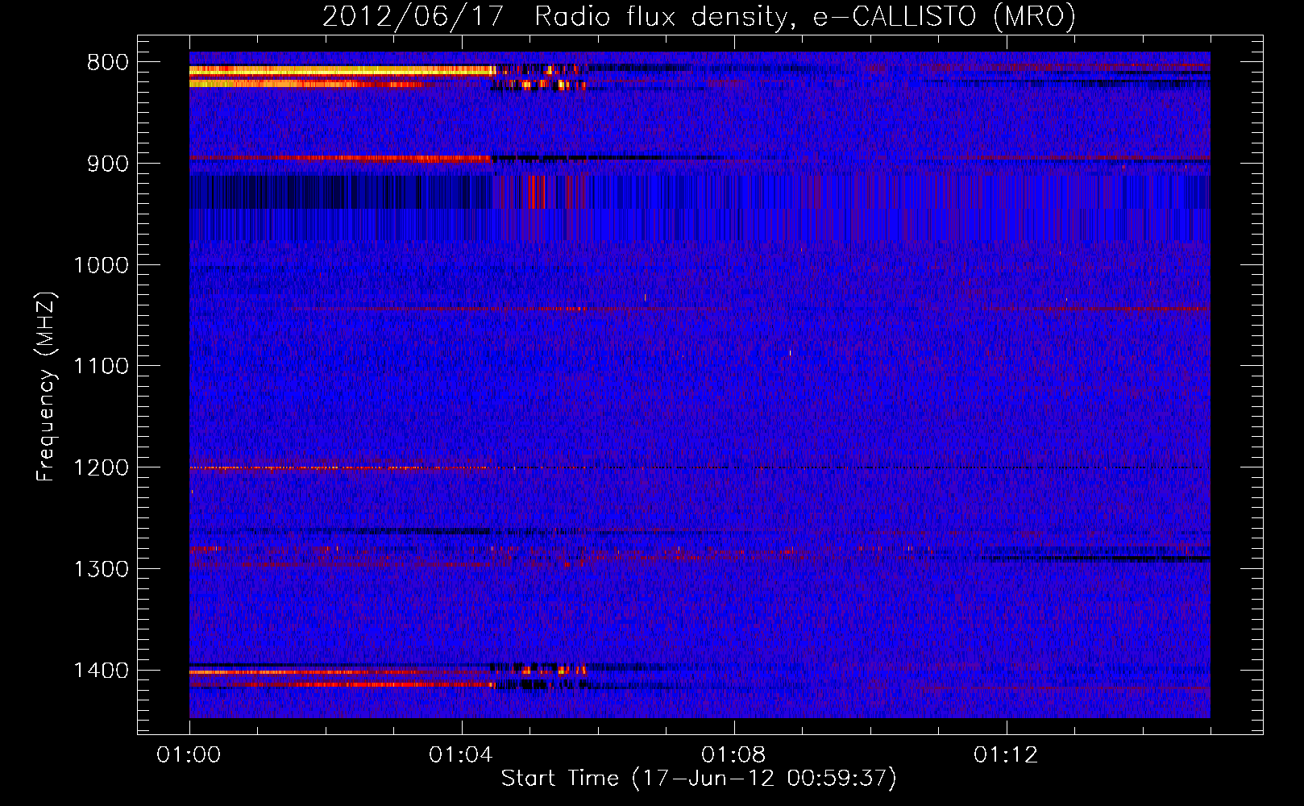Click the 'Frequency (MHZ)' axis label
Image resolution: width=1304 pixels, height=806 pixels.
pyautogui.click(x=45, y=386)
